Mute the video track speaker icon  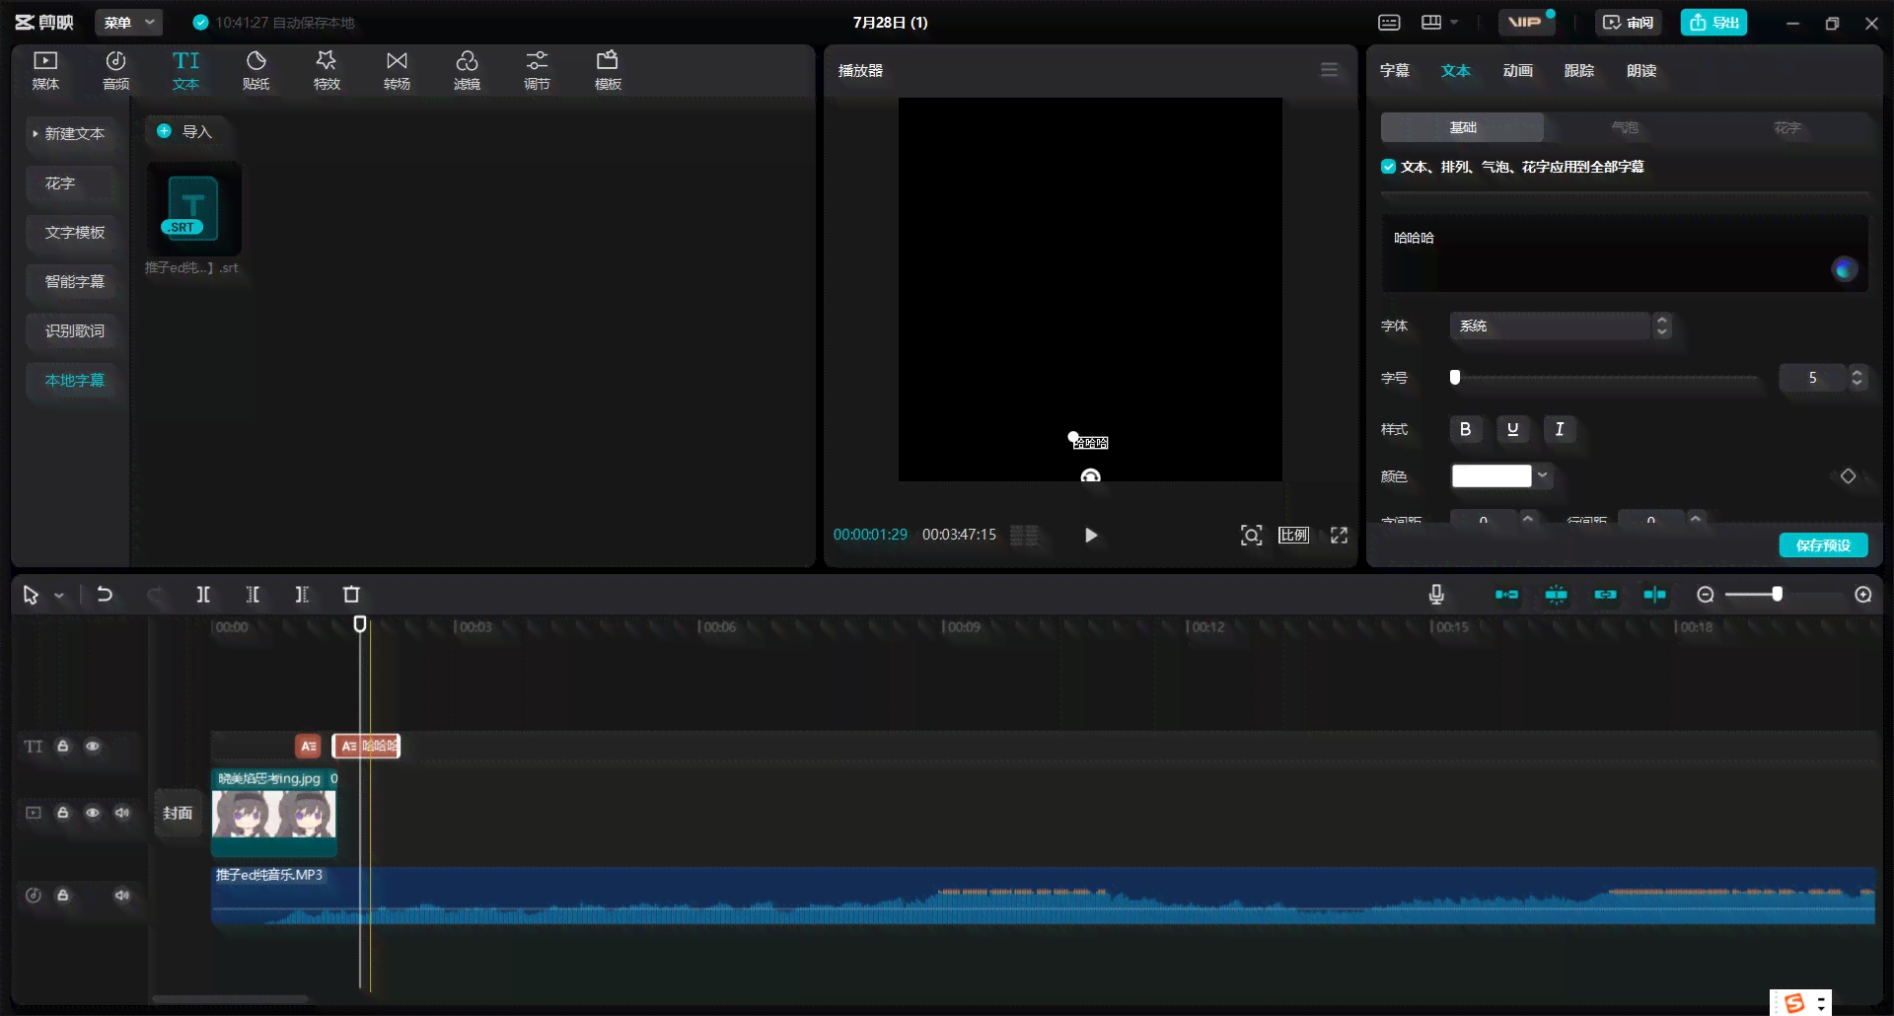tap(121, 813)
